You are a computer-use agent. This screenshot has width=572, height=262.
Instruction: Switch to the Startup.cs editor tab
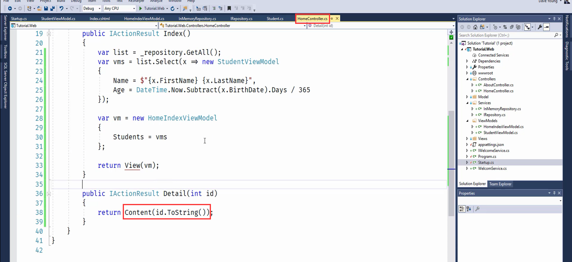19,19
